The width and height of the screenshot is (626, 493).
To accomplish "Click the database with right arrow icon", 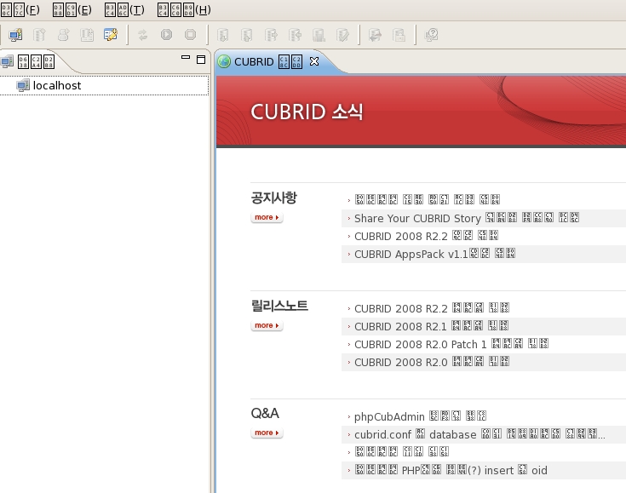I will (271, 35).
